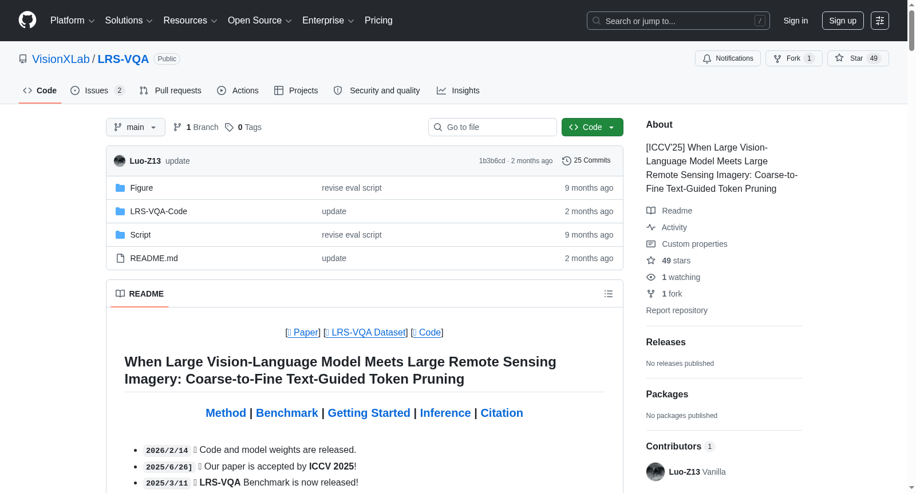The image size is (916, 493).
Task: Open the Inference section link
Action: click(445, 413)
